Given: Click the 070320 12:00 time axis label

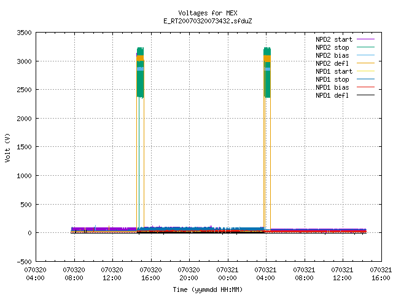Looking at the screenshot, I should (112, 274).
